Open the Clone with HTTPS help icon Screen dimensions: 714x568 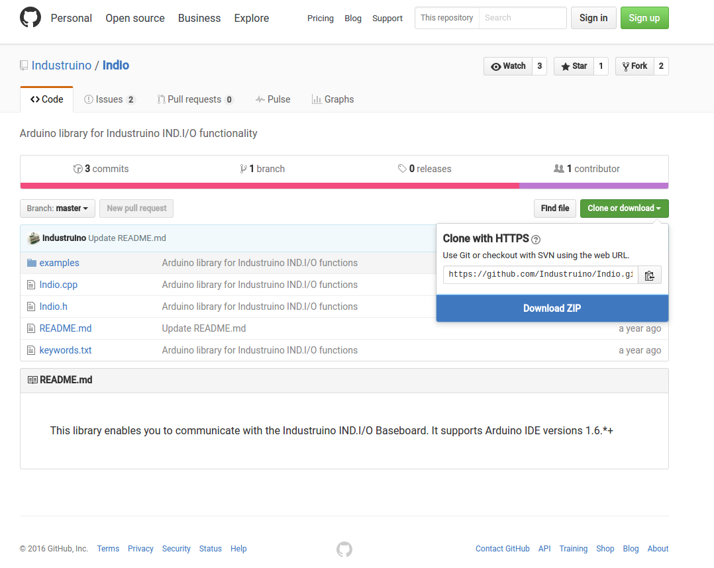click(536, 240)
